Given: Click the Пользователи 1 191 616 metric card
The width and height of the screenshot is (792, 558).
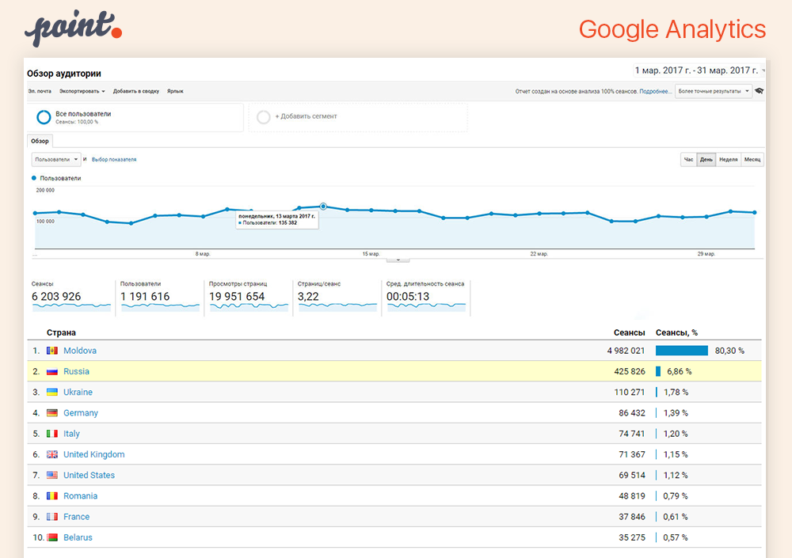Looking at the screenshot, I should 160,297.
